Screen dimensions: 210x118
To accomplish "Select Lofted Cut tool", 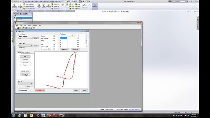I will coord(55,6).
